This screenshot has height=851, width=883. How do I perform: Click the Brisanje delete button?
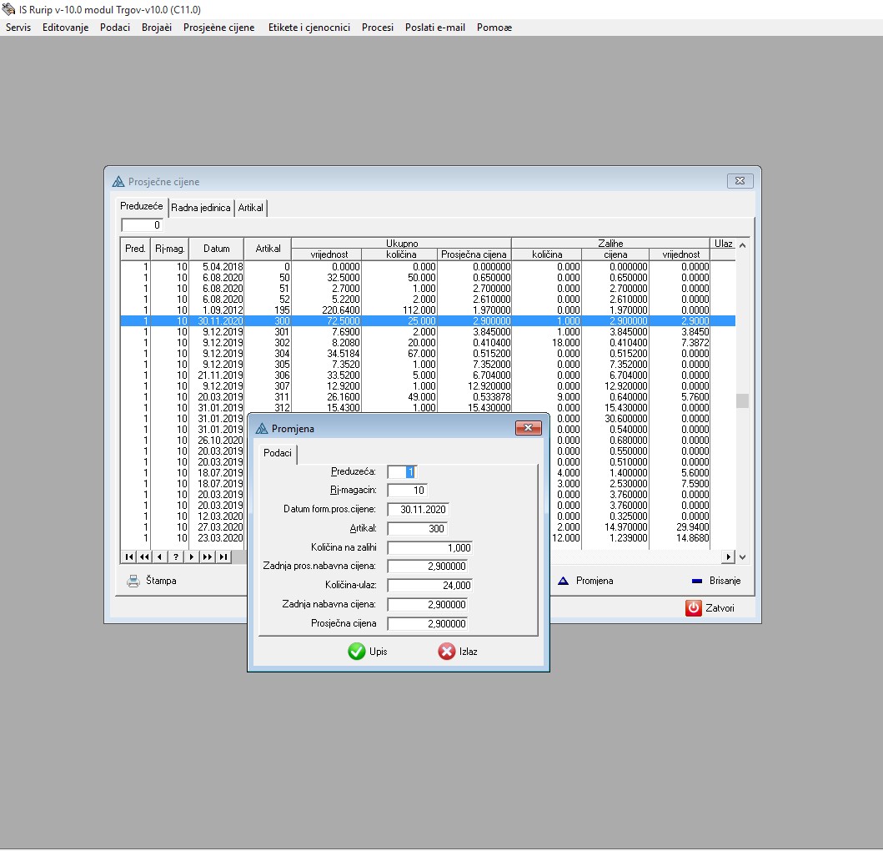click(x=715, y=581)
